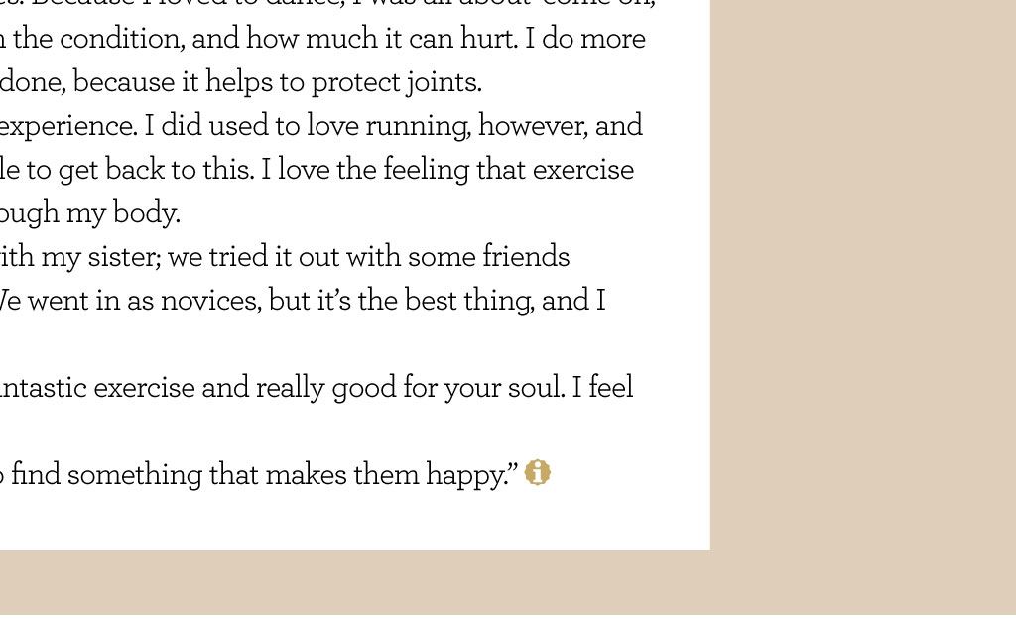The image size is (1016, 625).
Task: Click the gold info icon after "happy."
Action: 537,473
